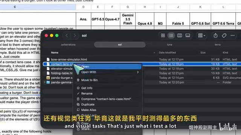Click the 31 KB size value
241x135 pixels.
pyautogui.click(x=215, y=59)
